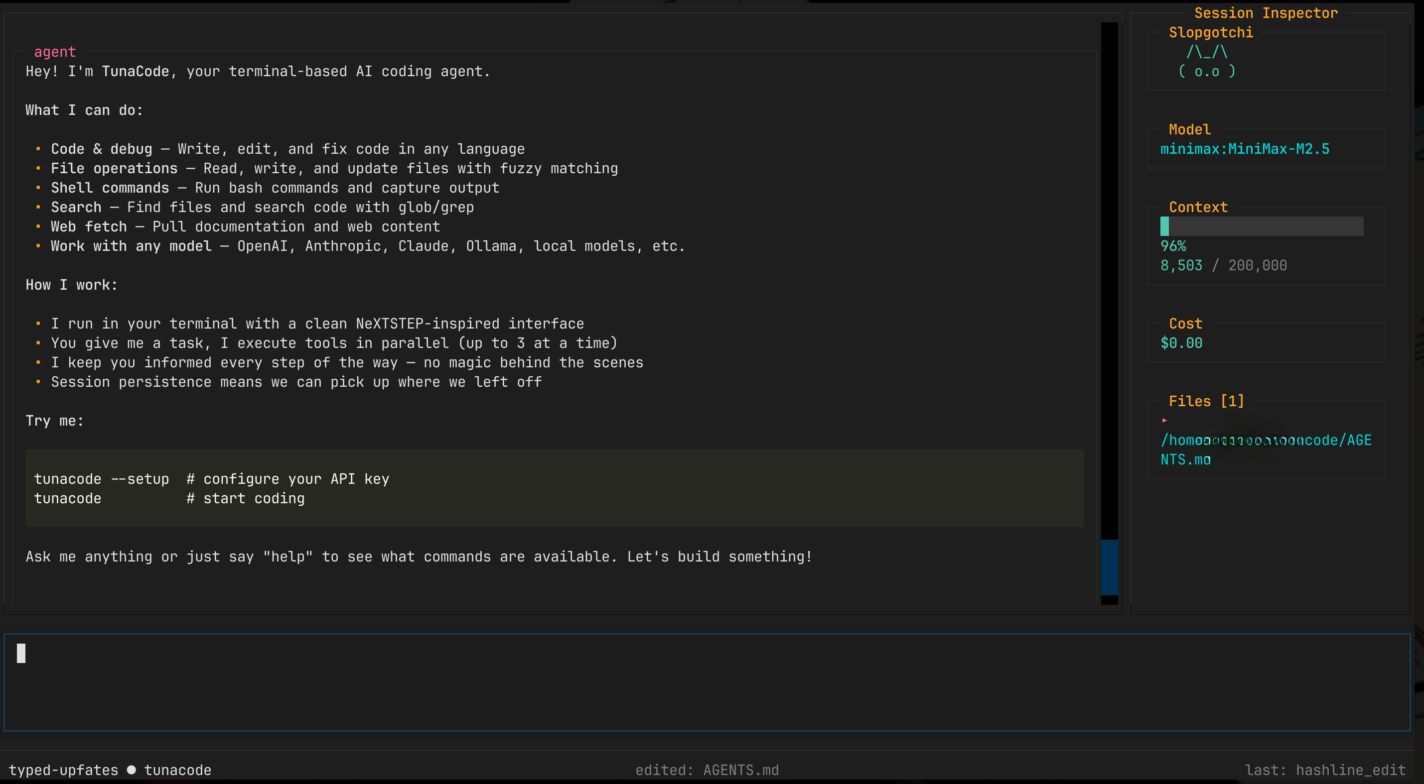Click the pink agent message label
Viewport: 1424px width, 784px height.
click(x=55, y=52)
